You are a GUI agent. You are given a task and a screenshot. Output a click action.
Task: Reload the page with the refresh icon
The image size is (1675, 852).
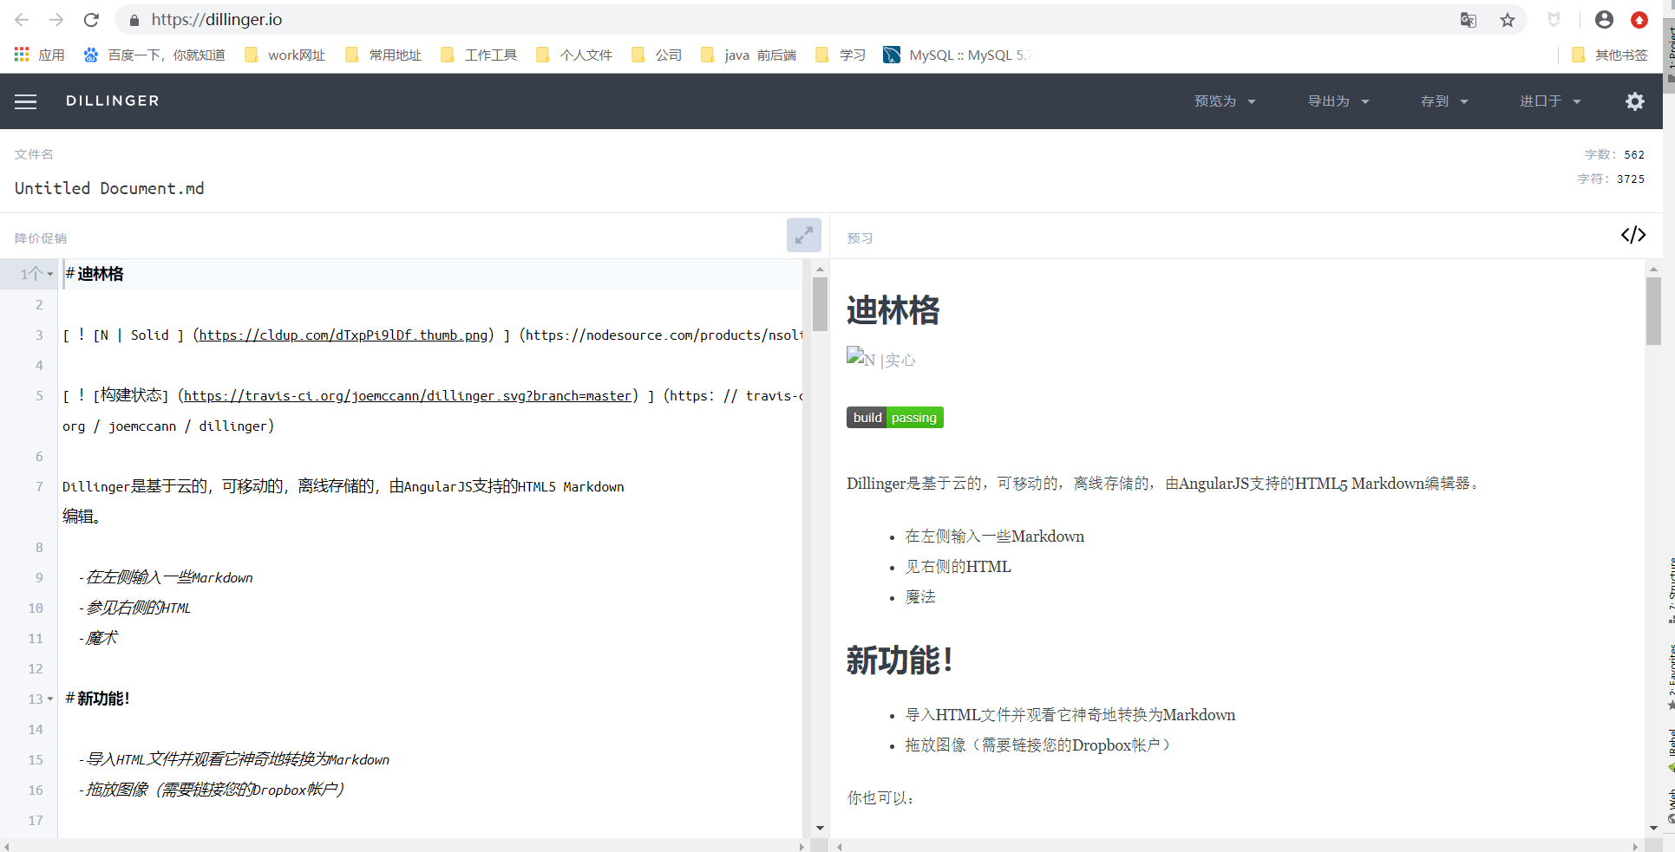click(91, 20)
